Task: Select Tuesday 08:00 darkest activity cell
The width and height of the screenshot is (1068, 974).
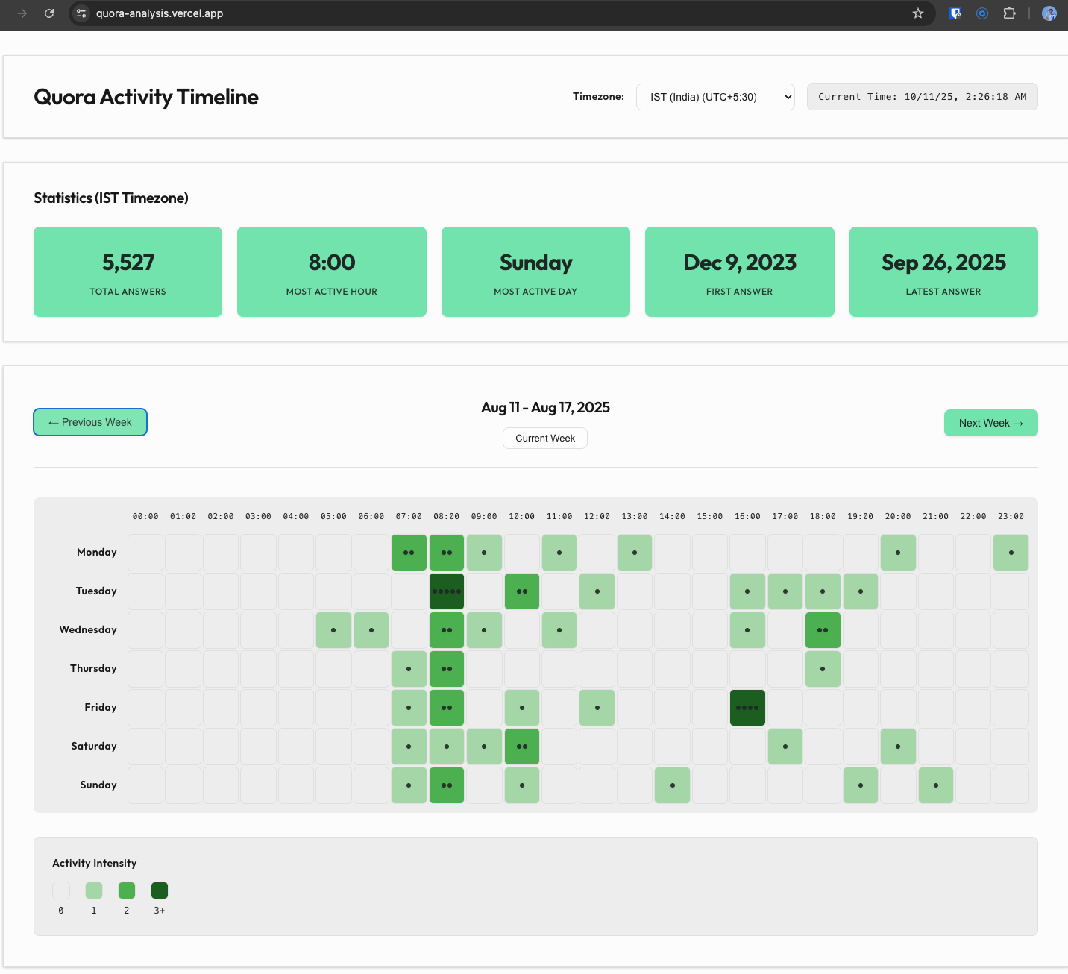Action: pos(447,591)
